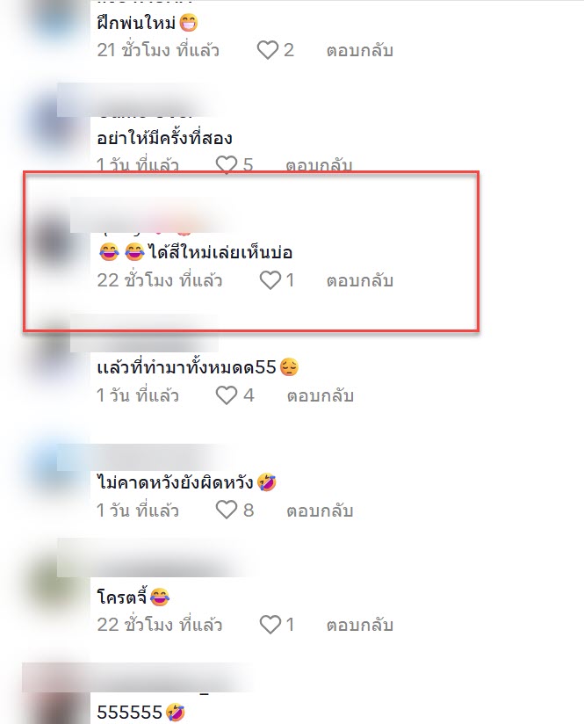
Task: Open avatar of the "โครตจี้" commenter
Action: (51, 585)
